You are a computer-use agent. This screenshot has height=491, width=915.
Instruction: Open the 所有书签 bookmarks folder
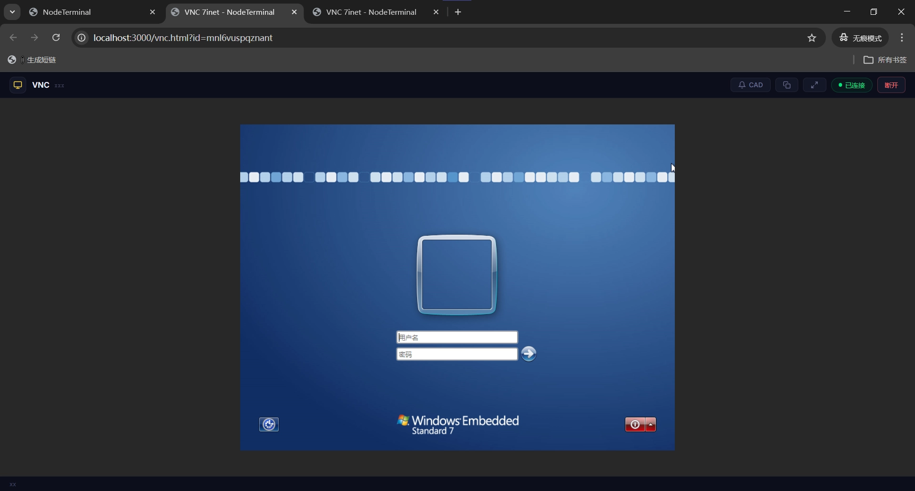[x=885, y=60]
